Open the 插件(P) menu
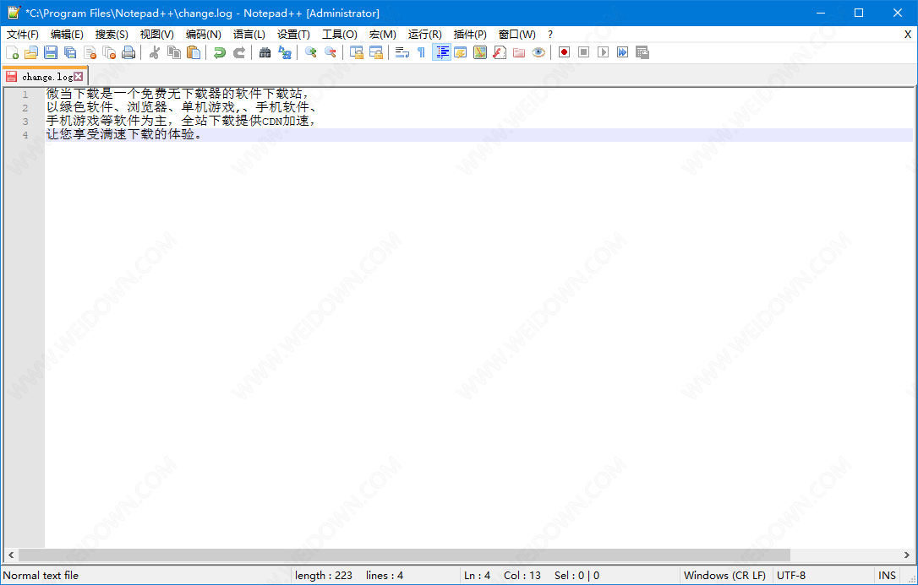The height and width of the screenshot is (585, 918). pyautogui.click(x=470, y=35)
